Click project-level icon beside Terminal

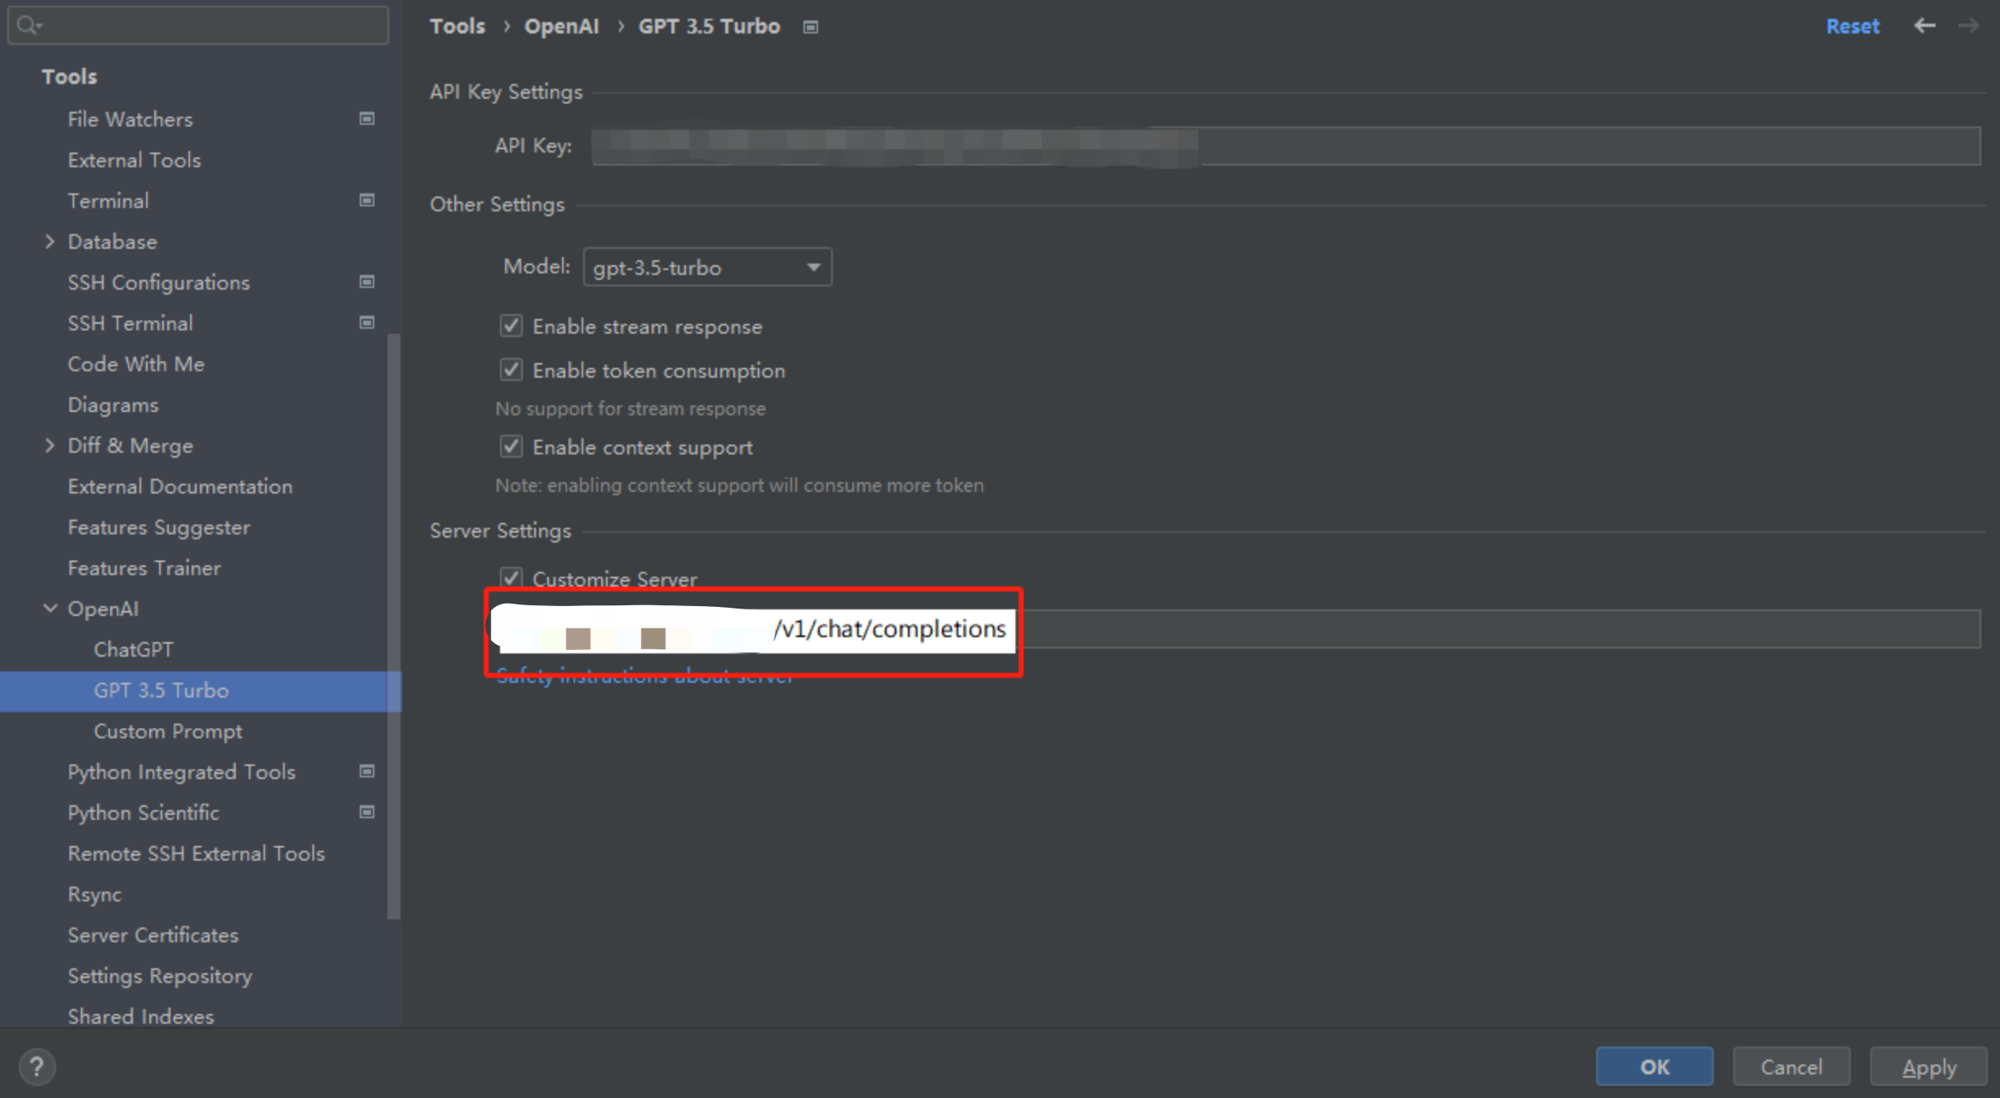(367, 201)
